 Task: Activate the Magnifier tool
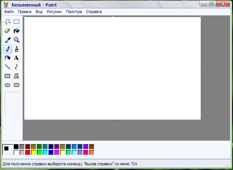coord(16,40)
